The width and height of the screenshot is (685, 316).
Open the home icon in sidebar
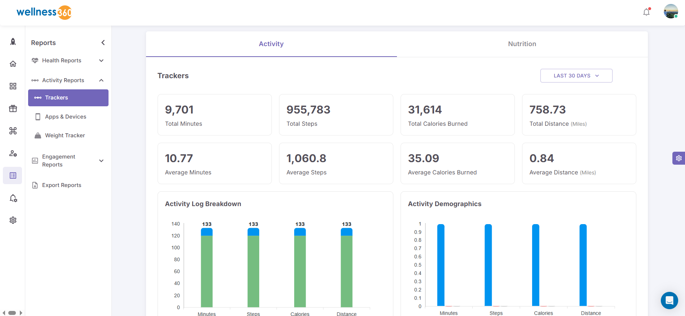[x=13, y=64]
